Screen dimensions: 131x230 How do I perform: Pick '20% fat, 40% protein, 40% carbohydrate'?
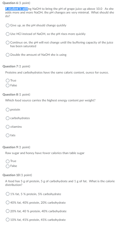pyautogui.click(x=8, y=211)
